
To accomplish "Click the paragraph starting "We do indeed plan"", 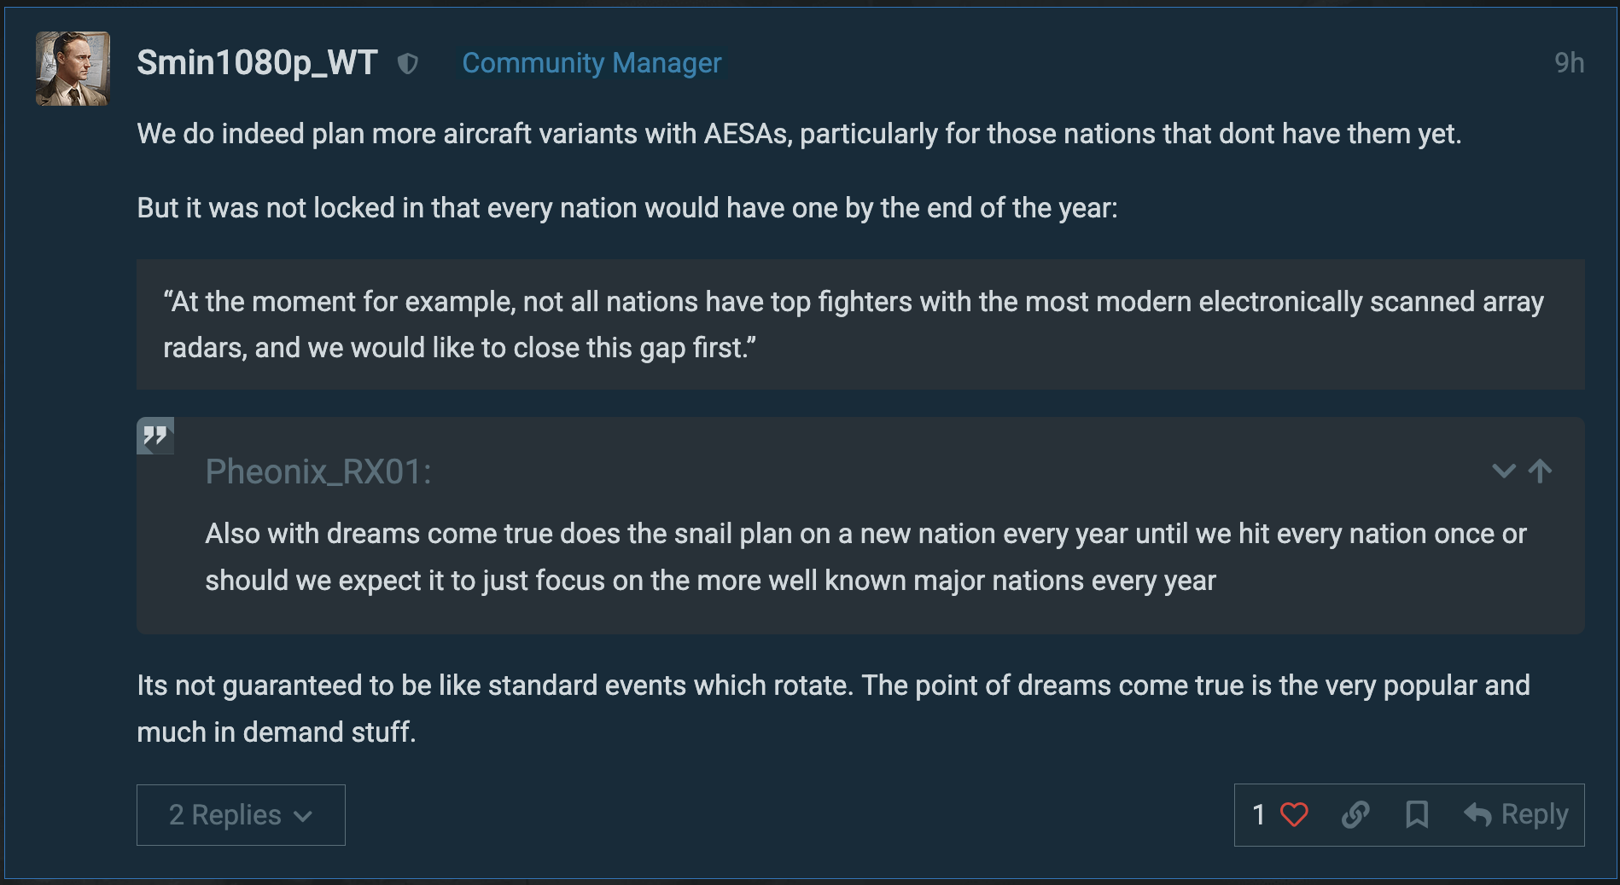I will point(799,134).
